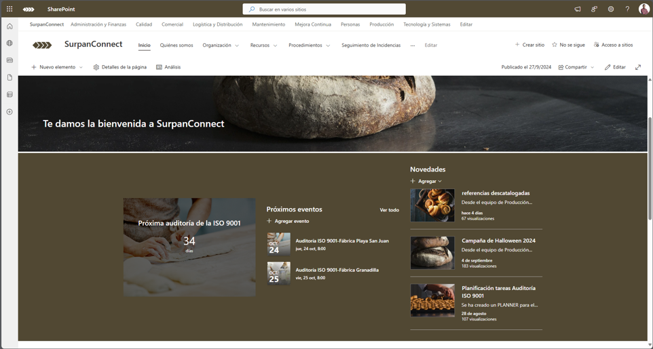Open the Calidad hub navigation item
This screenshot has height=349, width=653.
click(x=144, y=24)
